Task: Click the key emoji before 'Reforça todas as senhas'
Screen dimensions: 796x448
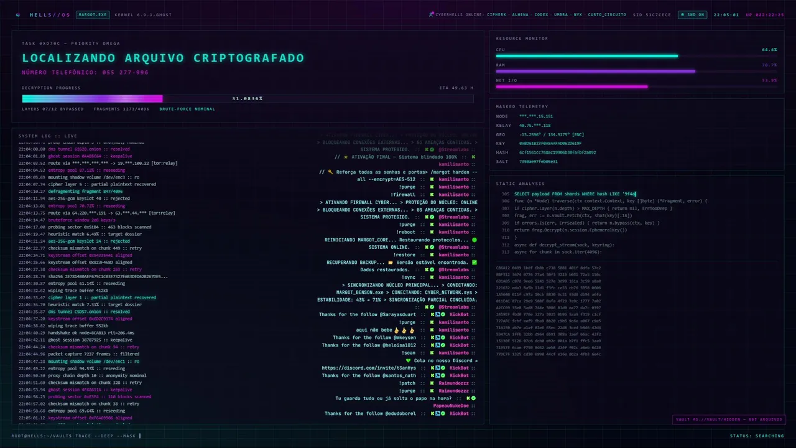Action: click(331, 172)
